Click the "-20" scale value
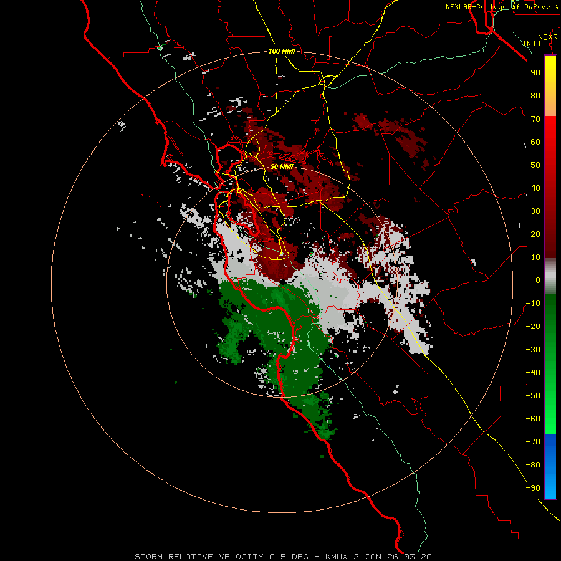Viewport: 561px width, 561px height. pos(533,327)
